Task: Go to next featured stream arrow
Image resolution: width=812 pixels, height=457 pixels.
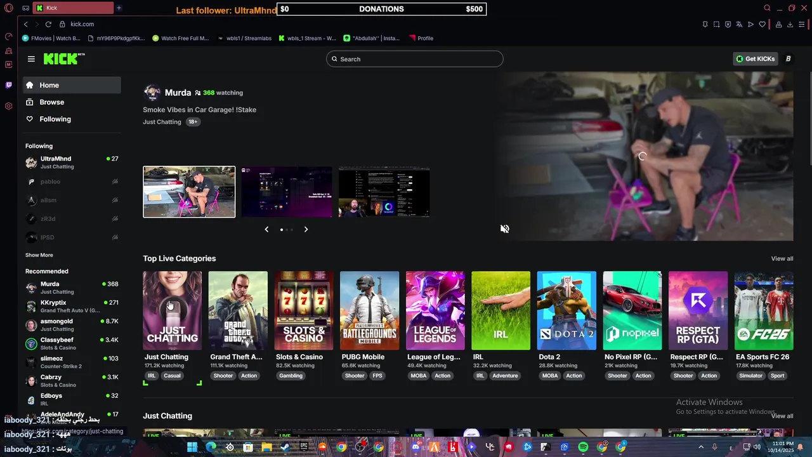Action: tap(306, 229)
